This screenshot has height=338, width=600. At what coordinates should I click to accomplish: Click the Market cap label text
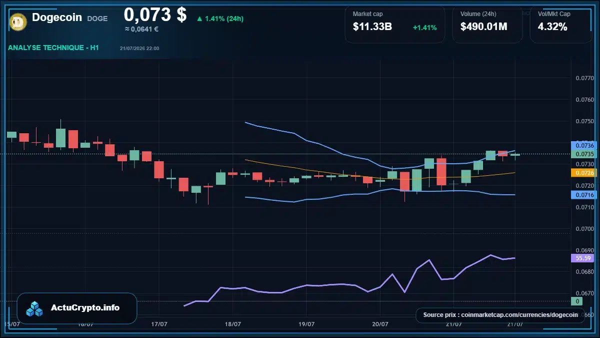pos(367,14)
